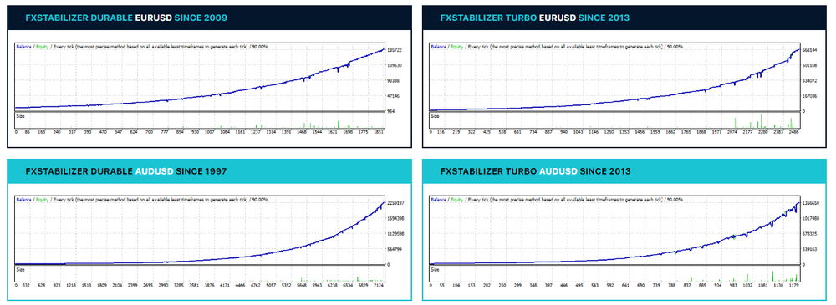This screenshot has width=836, height=305.
Task: Click the 139530 axis value
Action: click(x=395, y=65)
